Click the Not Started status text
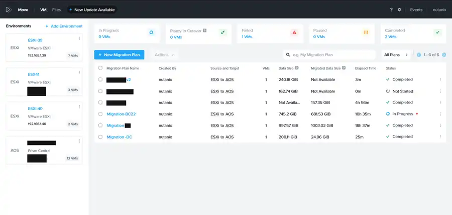 403,91
